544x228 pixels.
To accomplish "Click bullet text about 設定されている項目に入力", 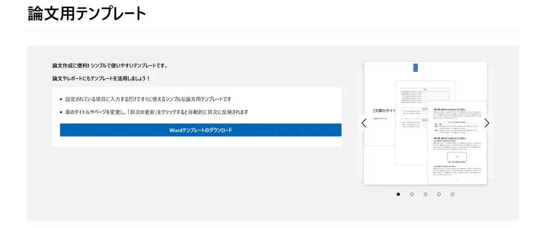I will point(148,99).
